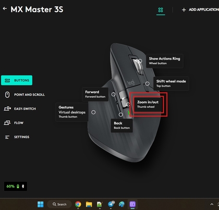Select the top button hotspot circle
The image size is (219, 210).
click(147, 84)
